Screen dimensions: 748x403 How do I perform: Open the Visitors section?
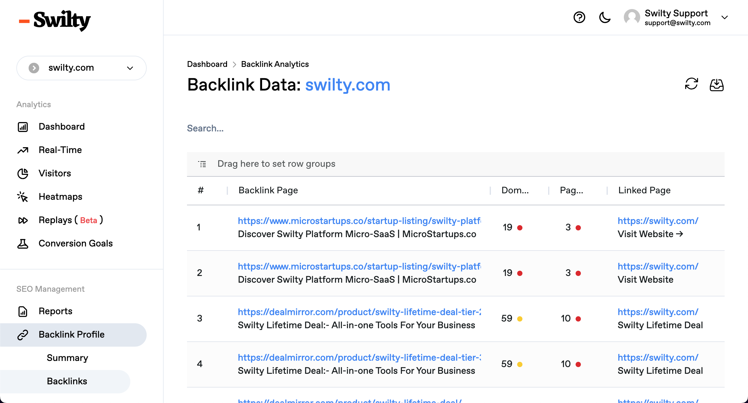pos(55,173)
